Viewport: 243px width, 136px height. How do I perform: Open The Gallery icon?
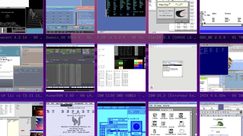click(163, 124)
